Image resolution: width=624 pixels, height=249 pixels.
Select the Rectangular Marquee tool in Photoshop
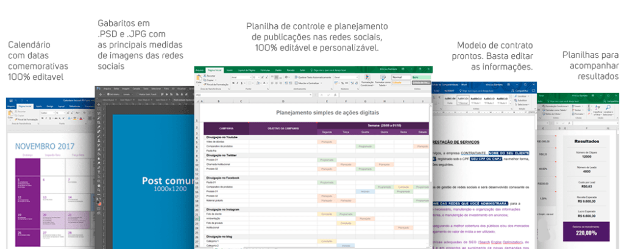[99, 109]
